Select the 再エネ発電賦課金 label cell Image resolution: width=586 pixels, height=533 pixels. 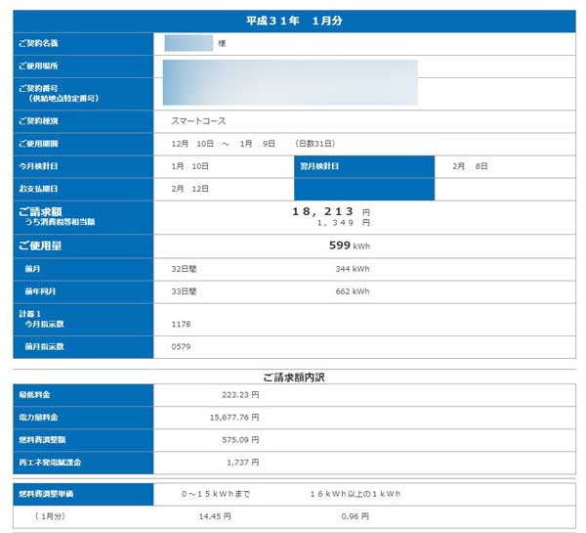point(83,462)
